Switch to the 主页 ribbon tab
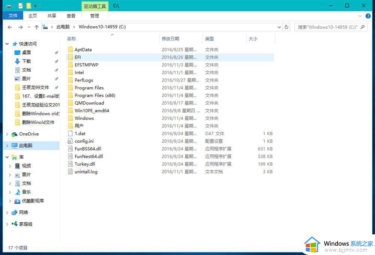The width and height of the screenshot is (375, 255). [33, 16]
